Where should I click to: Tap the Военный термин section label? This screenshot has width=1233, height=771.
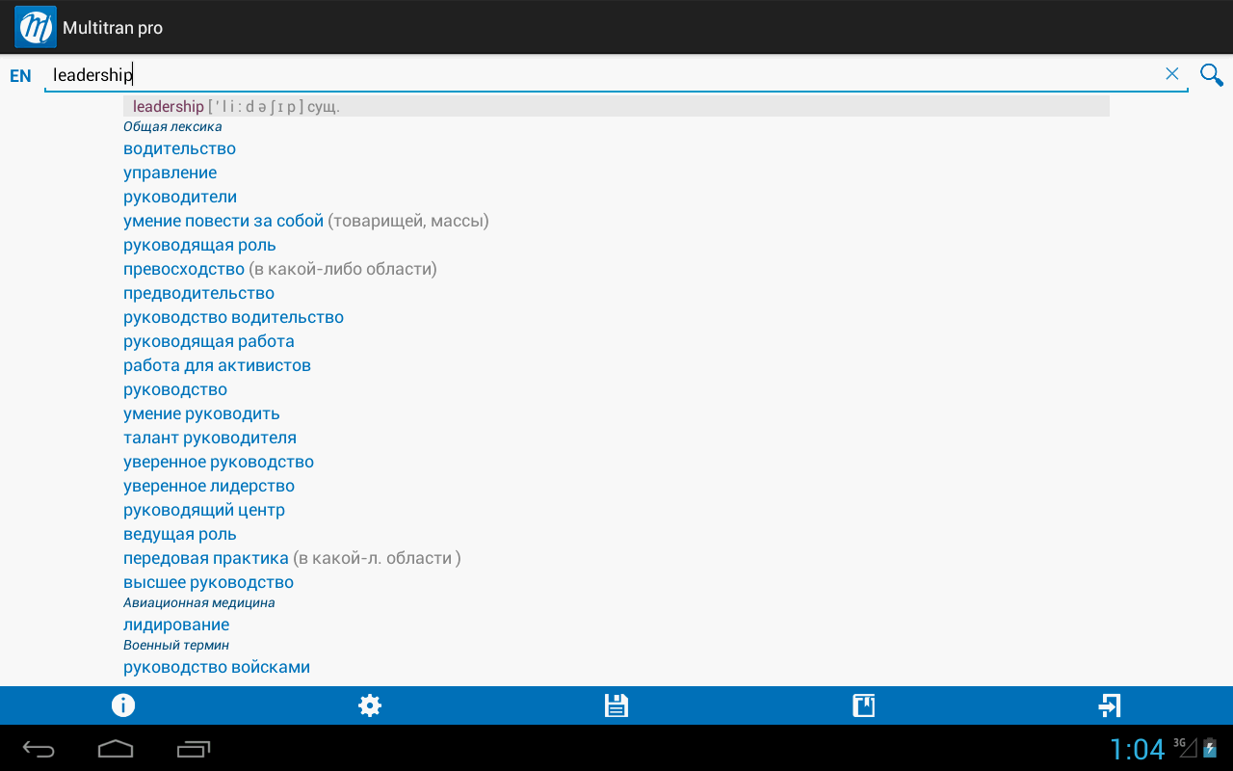click(174, 645)
